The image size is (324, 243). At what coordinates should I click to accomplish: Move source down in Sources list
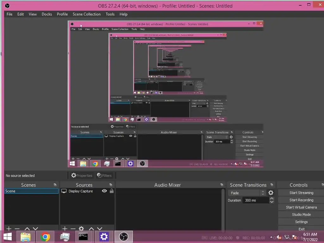click(100, 229)
